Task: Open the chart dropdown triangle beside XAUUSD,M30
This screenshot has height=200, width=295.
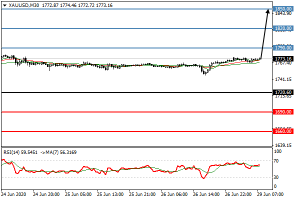Action: coord(4,5)
